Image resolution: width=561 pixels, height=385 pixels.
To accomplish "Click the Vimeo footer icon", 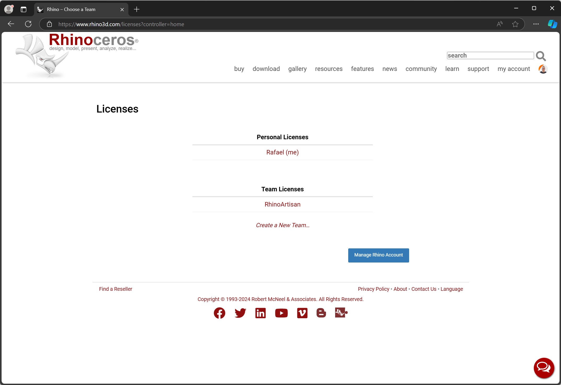I will coord(302,313).
